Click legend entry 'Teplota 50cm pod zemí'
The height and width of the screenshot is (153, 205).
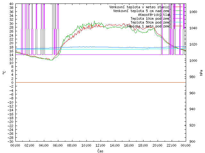pos(151,22)
